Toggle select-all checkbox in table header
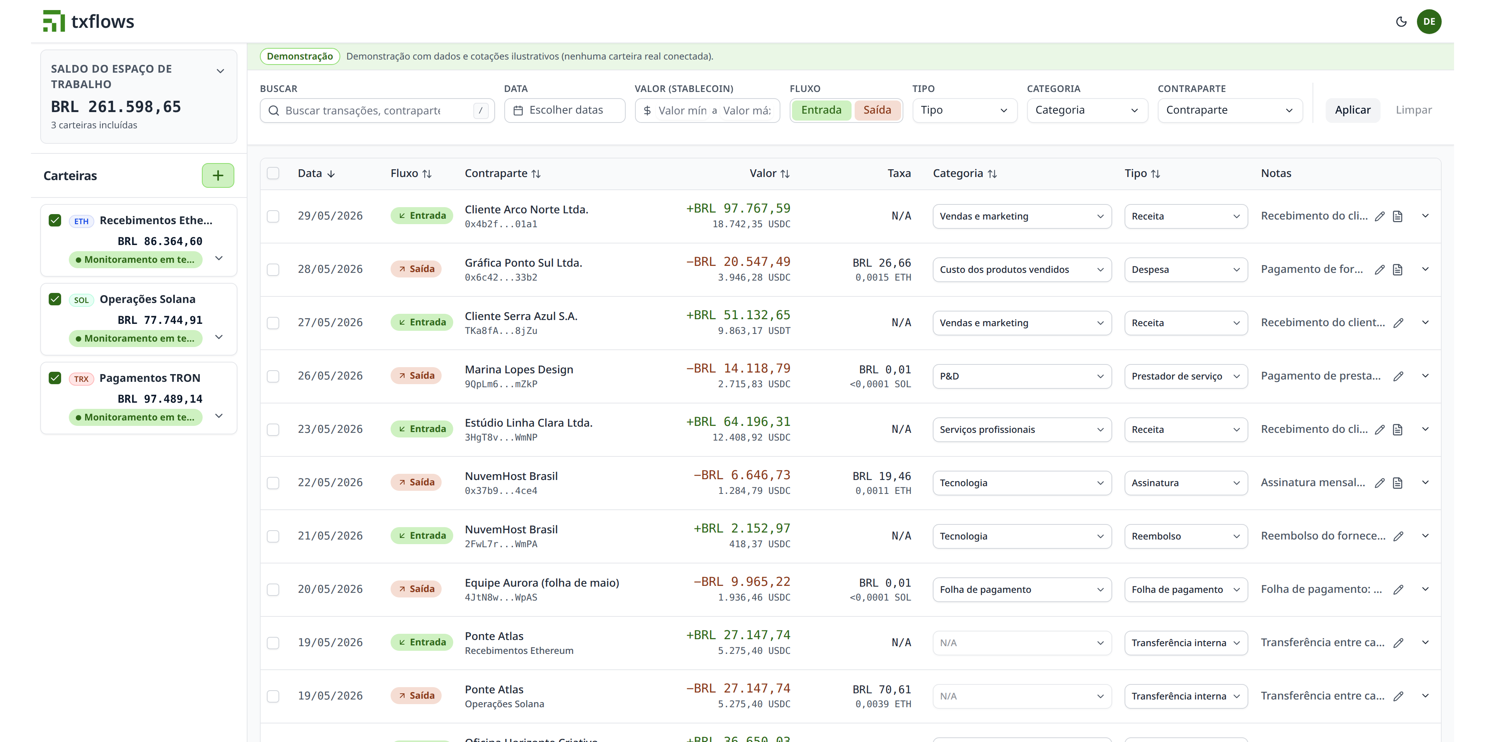The width and height of the screenshot is (1485, 742). [273, 174]
